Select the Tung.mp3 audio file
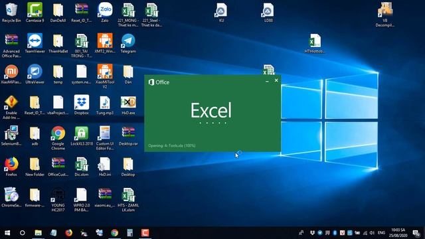The height and width of the screenshot is (239, 425). point(105,105)
